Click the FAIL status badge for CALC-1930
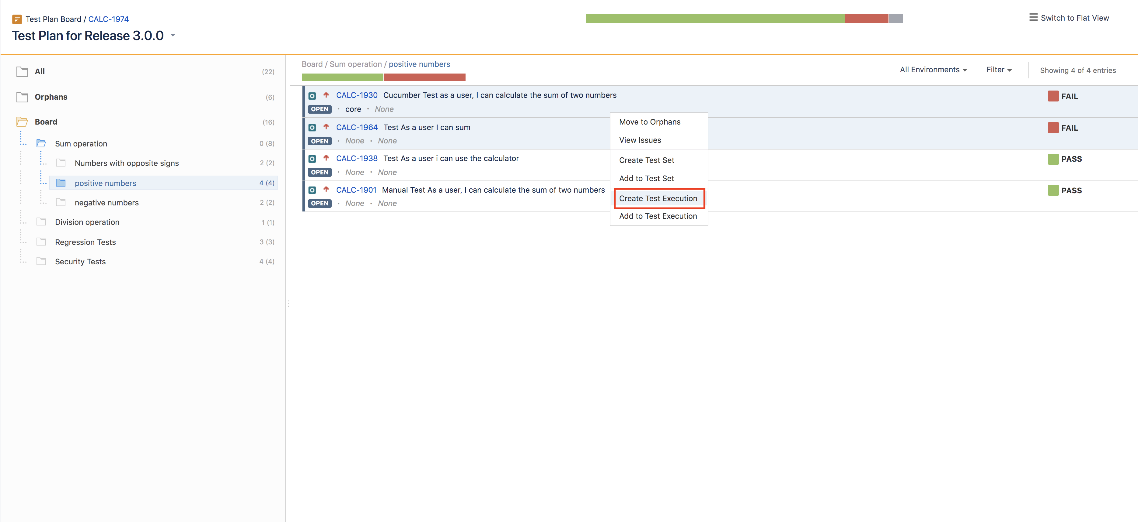The height and width of the screenshot is (522, 1138). click(1063, 96)
